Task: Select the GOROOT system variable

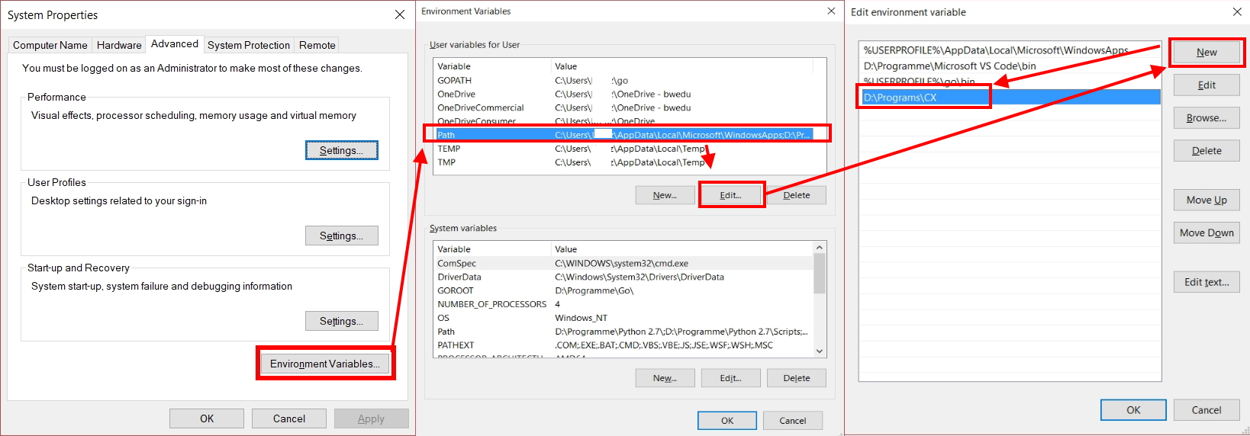Action: (x=623, y=290)
